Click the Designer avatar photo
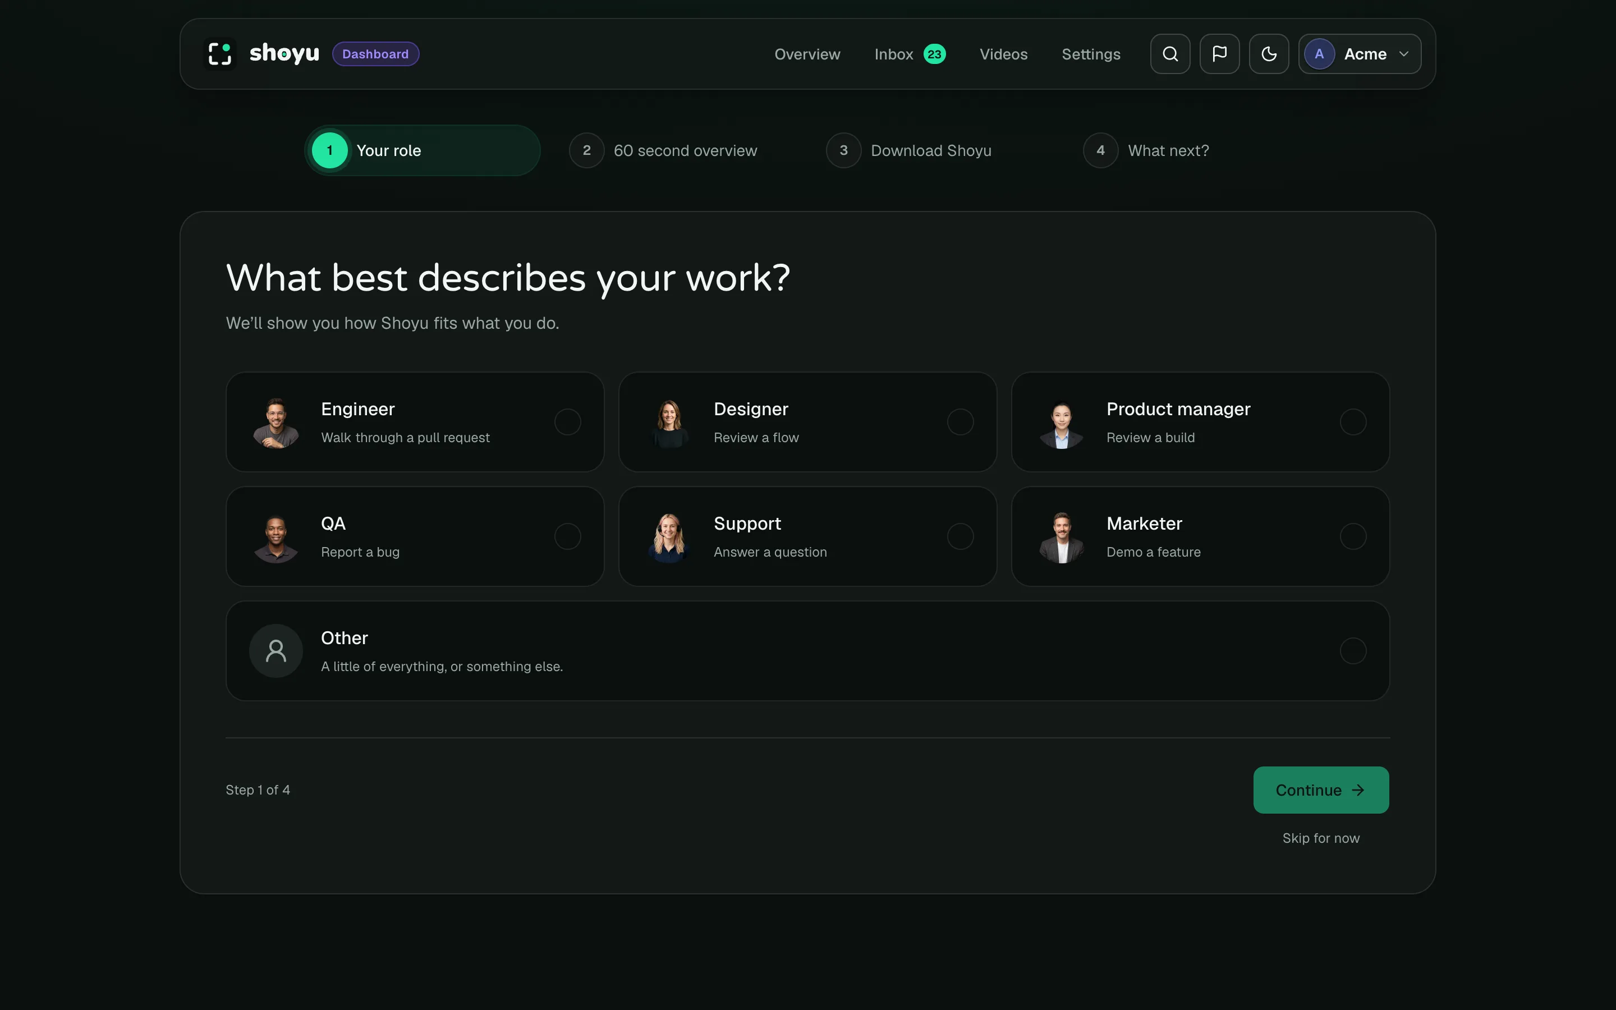 pos(668,423)
